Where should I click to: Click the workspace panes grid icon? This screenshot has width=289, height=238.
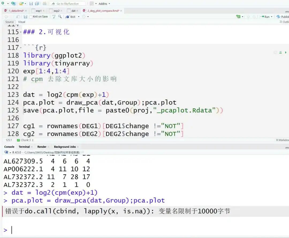92,3
